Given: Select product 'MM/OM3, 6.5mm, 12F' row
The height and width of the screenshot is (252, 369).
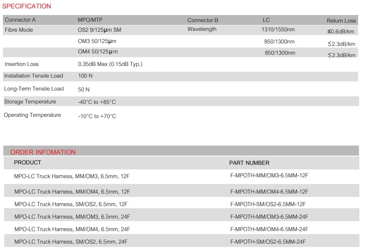Looking at the screenshot, I should 182,176.
